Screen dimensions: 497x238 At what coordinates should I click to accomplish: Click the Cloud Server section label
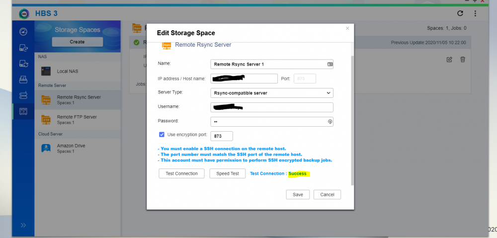50,134
